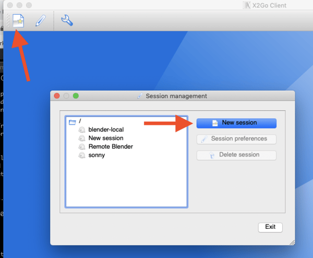The image size is (313, 258).
Task: Close the Session management dialog
Action: pyautogui.click(x=56, y=96)
